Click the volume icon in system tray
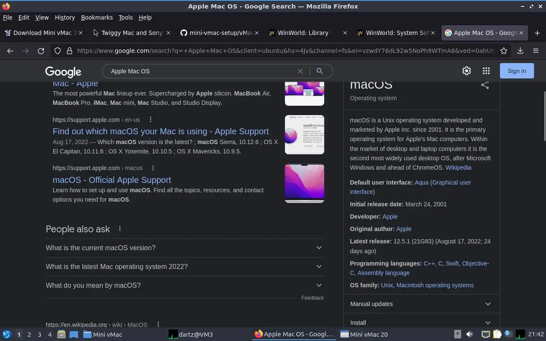The image size is (546, 341). [470, 335]
